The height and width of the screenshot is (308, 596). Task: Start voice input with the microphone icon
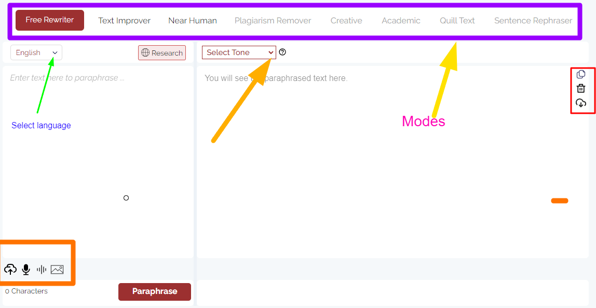pos(25,269)
